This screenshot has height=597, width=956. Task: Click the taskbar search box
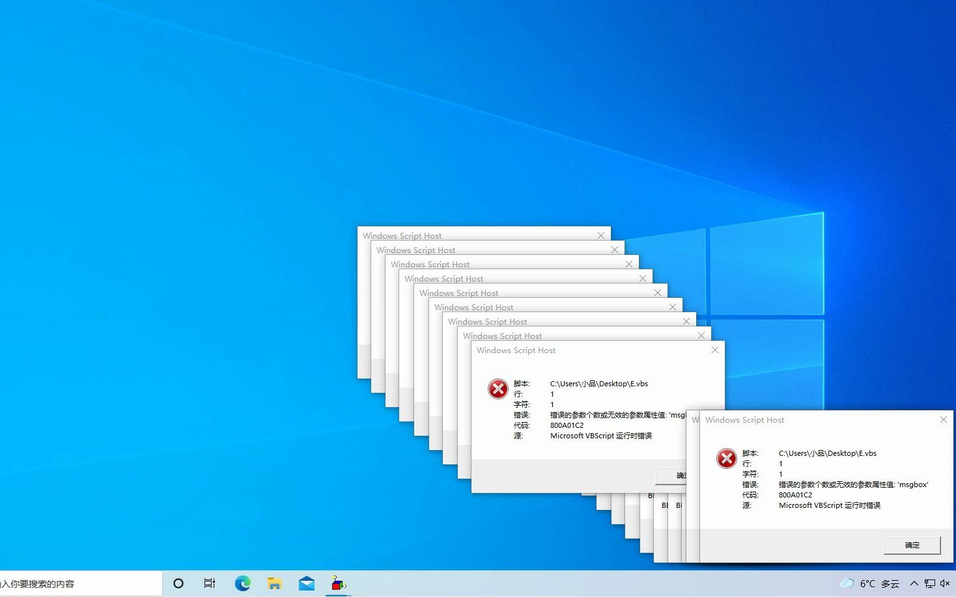pyautogui.click(x=81, y=583)
